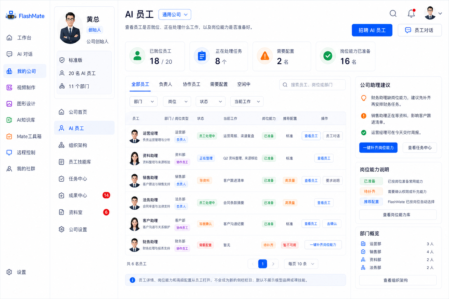Switch to the 空闲中 tab
The height and width of the screenshot is (299, 449).
244,84
